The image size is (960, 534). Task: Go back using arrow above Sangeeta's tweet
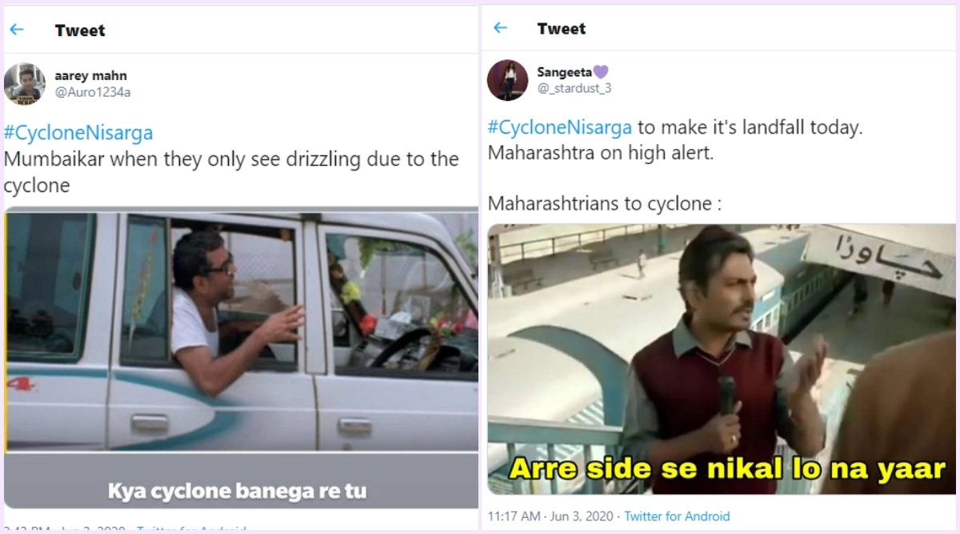point(501,28)
